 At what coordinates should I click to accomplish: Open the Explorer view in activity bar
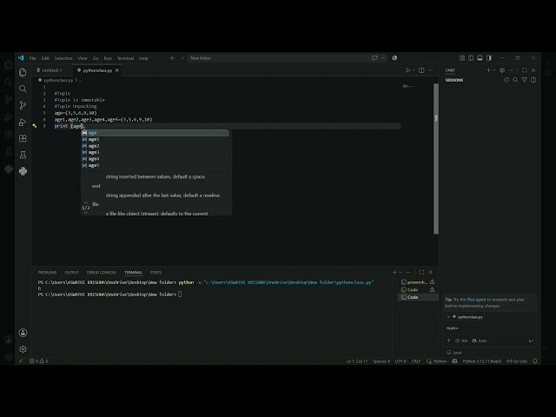pos(23,72)
